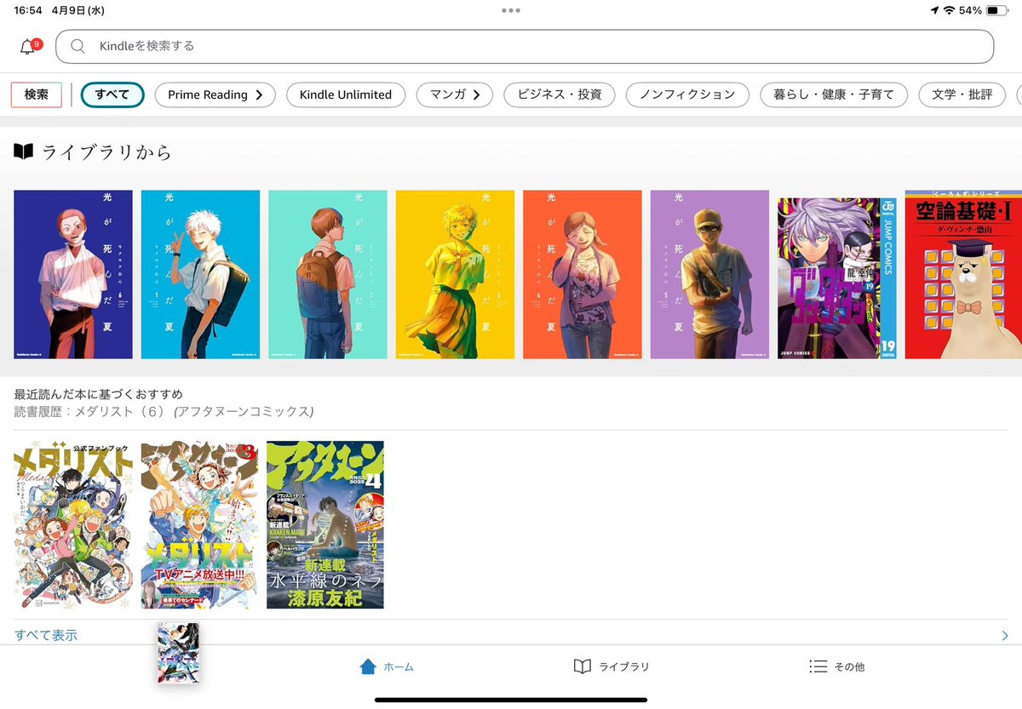This screenshot has width=1022, height=709.
Task: Expand the マンガ category chip
Action: pyautogui.click(x=455, y=94)
